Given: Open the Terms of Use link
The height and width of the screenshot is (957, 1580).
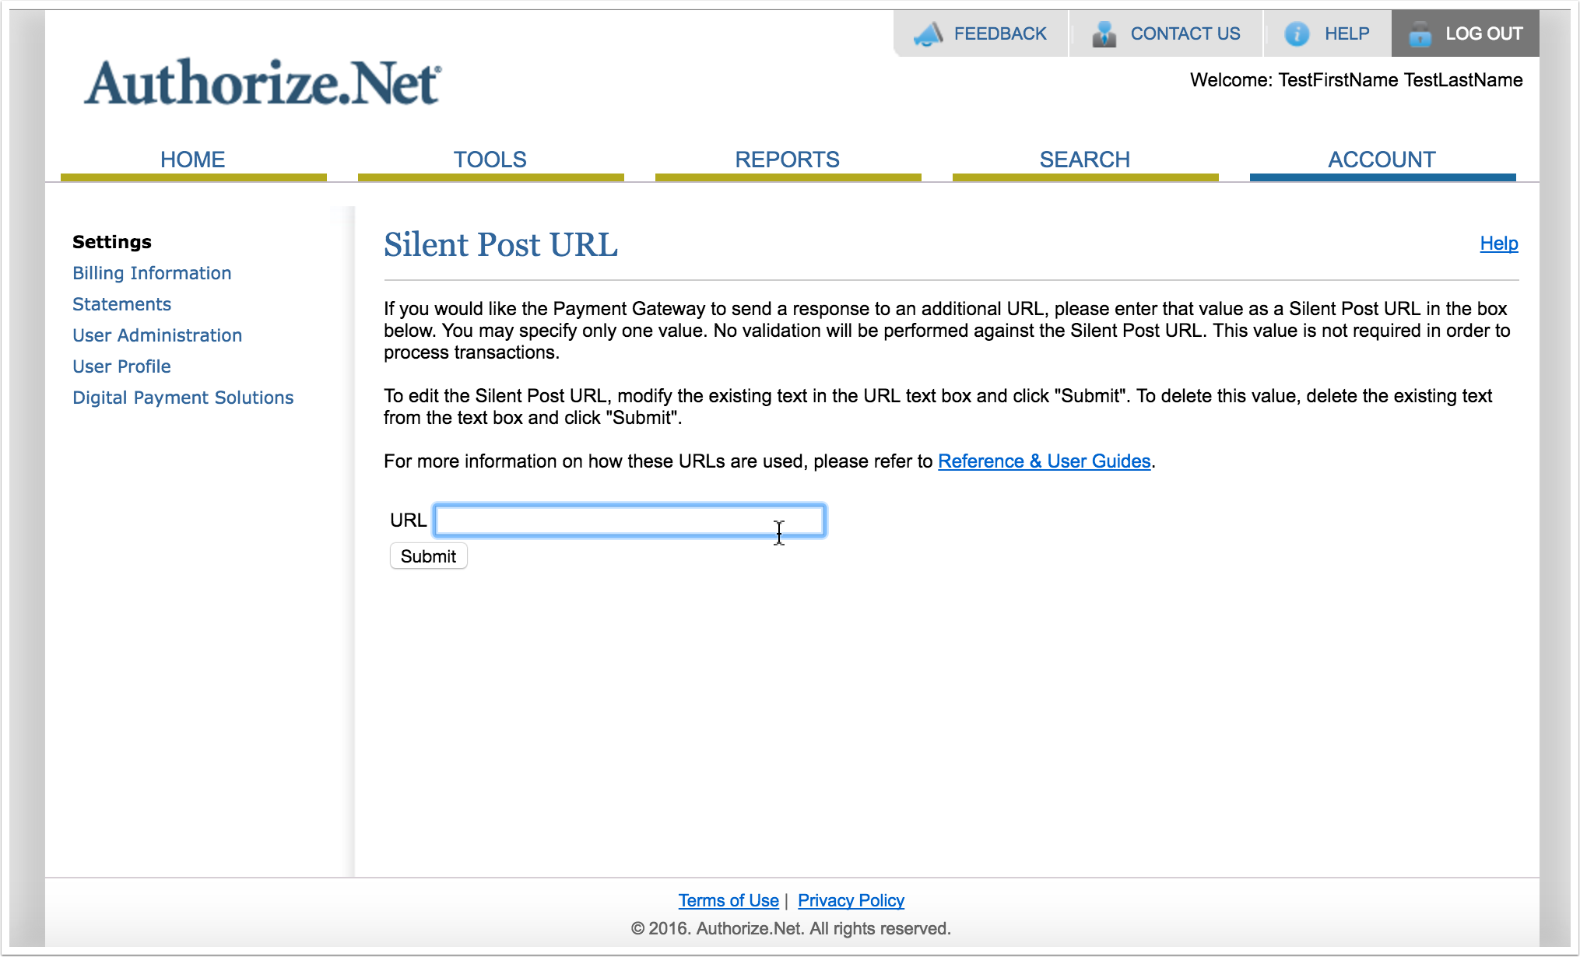Looking at the screenshot, I should tap(729, 900).
